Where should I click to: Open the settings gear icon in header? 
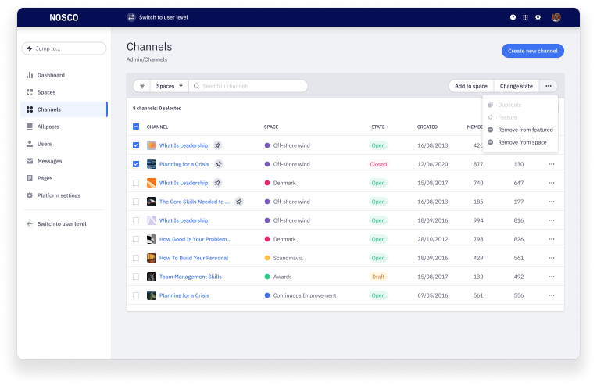point(538,17)
